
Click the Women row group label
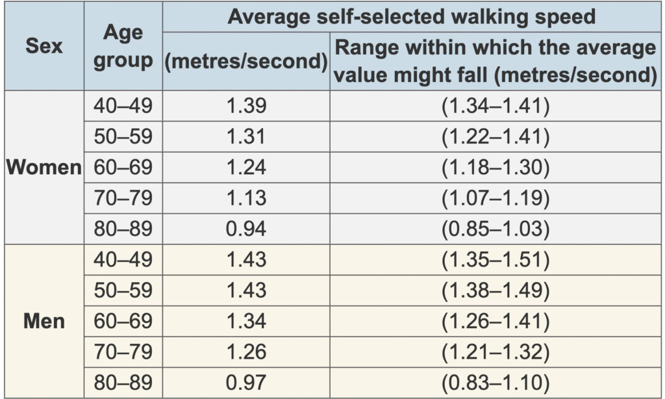click(x=44, y=167)
